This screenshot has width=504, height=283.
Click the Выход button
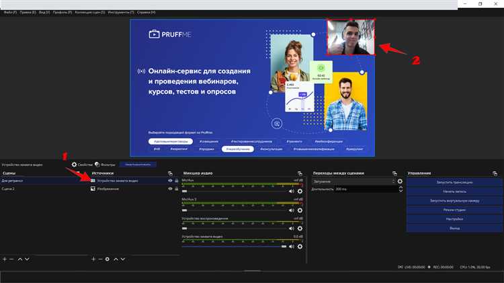454,229
